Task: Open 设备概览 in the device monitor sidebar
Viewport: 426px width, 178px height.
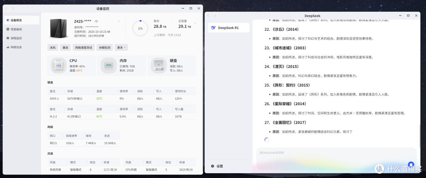Action: click(x=22, y=20)
